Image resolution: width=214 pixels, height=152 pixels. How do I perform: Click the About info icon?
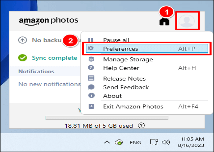click(91, 95)
